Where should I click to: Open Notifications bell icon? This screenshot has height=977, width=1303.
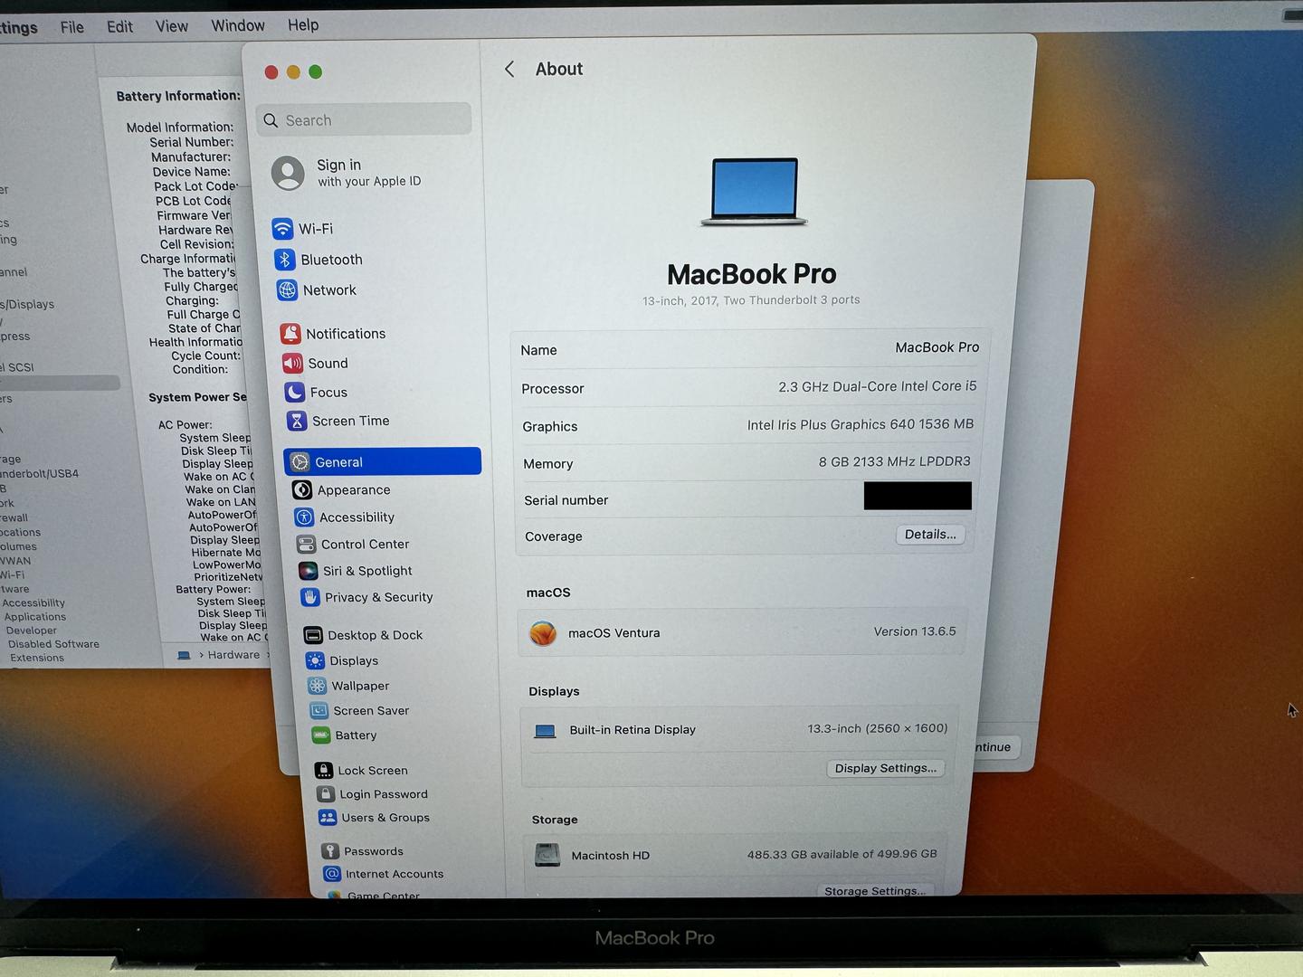pos(290,334)
